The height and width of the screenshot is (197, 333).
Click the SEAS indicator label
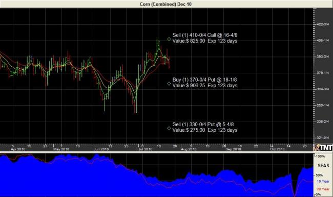click(x=323, y=166)
